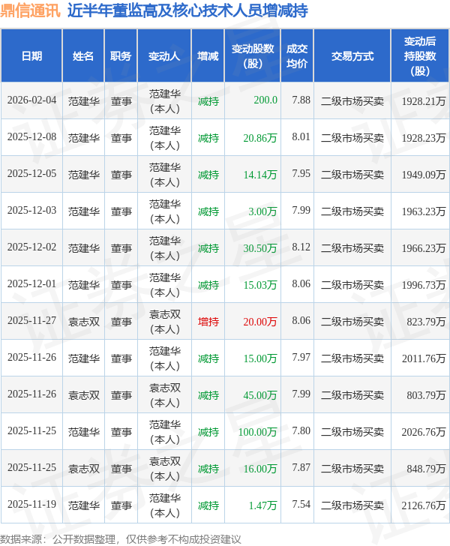The height and width of the screenshot is (546, 450).
Task: Click the share change value 14.14万
Action: coord(260,175)
